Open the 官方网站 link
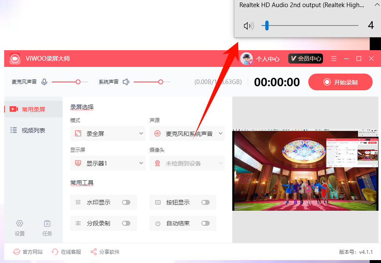 point(33,252)
